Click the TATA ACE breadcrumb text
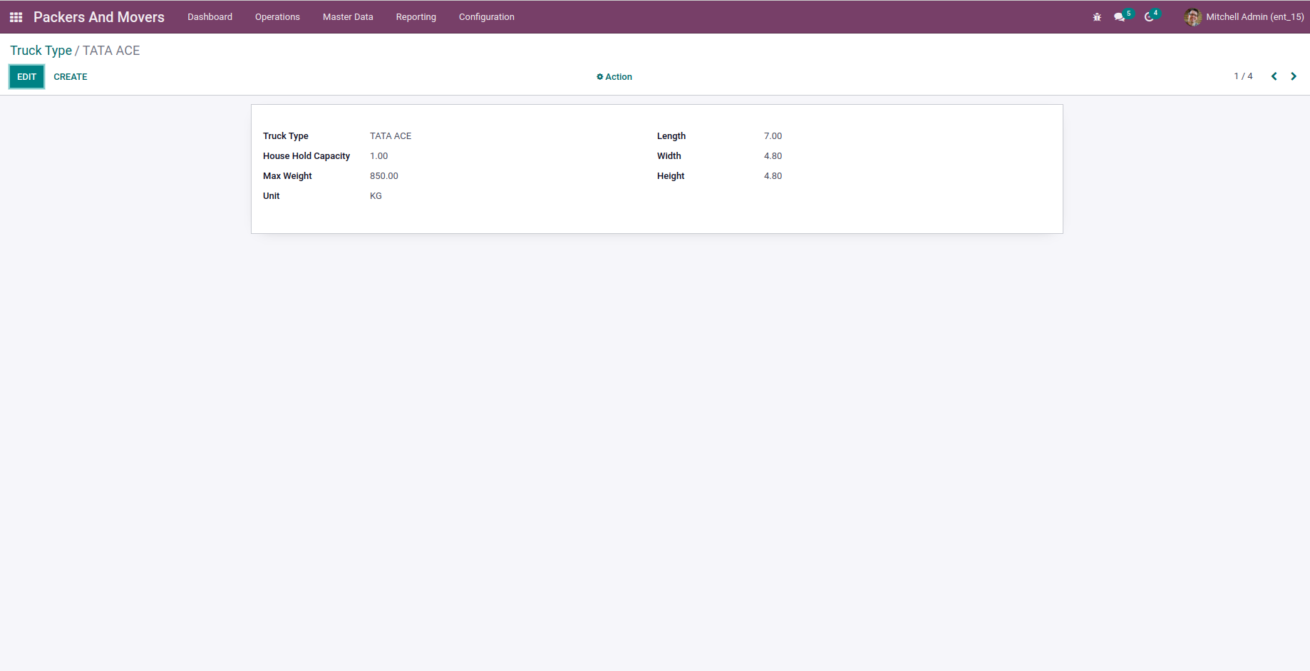The image size is (1310, 671). [111, 51]
